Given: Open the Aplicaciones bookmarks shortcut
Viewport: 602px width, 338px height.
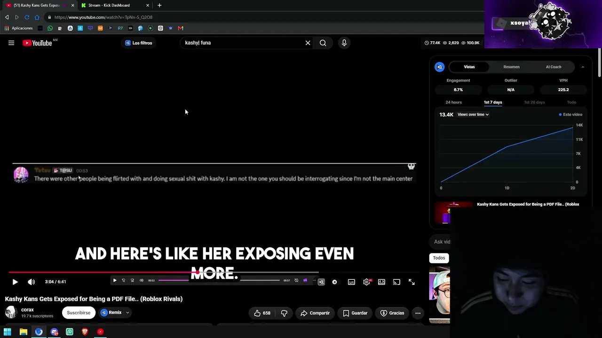Looking at the screenshot, I should coord(18,28).
